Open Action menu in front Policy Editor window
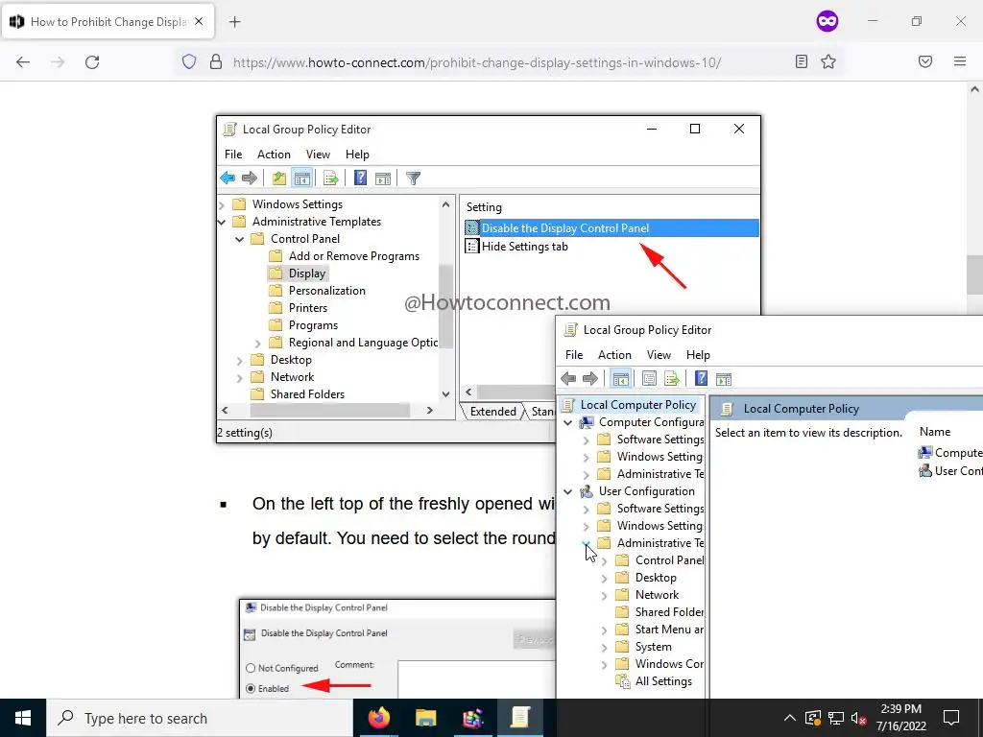983x737 pixels. click(614, 355)
